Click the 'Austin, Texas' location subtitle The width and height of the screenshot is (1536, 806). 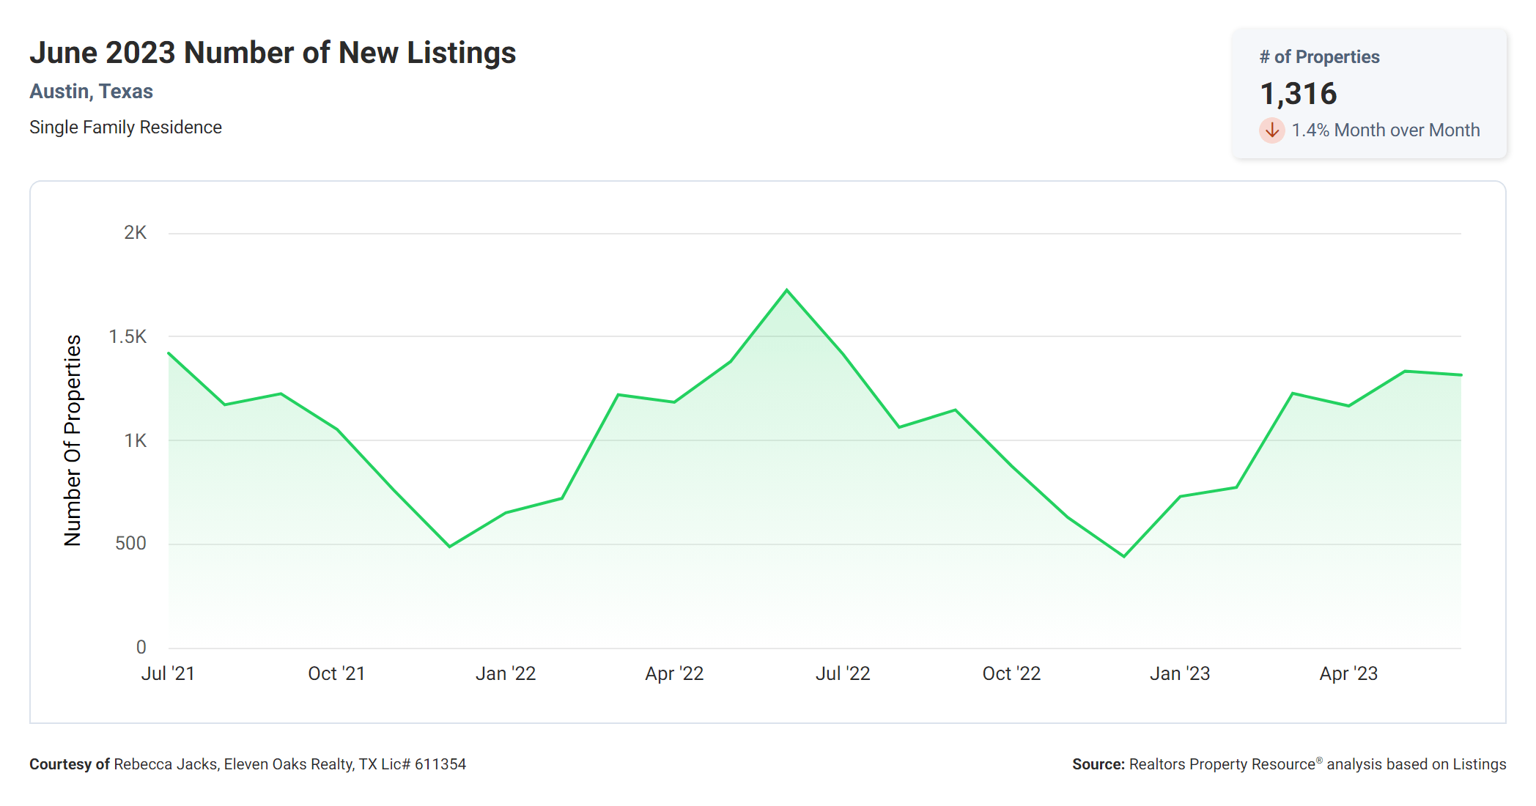tap(91, 92)
